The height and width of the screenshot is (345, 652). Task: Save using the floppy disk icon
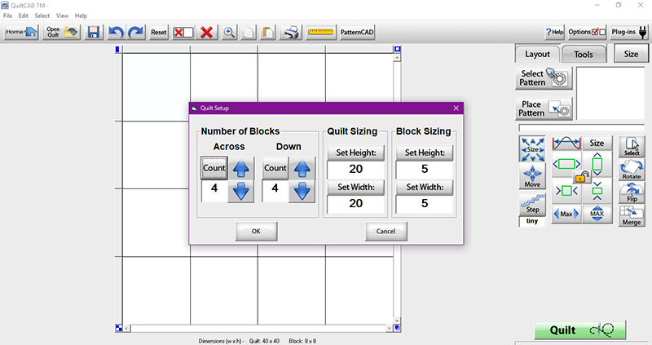[93, 33]
